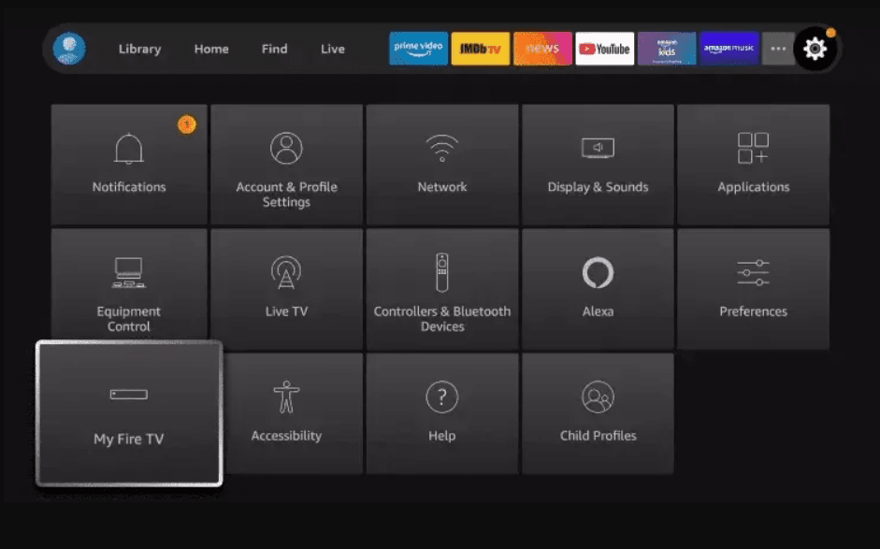Switch to the Live tab
This screenshot has width=880, height=549.
(x=332, y=49)
